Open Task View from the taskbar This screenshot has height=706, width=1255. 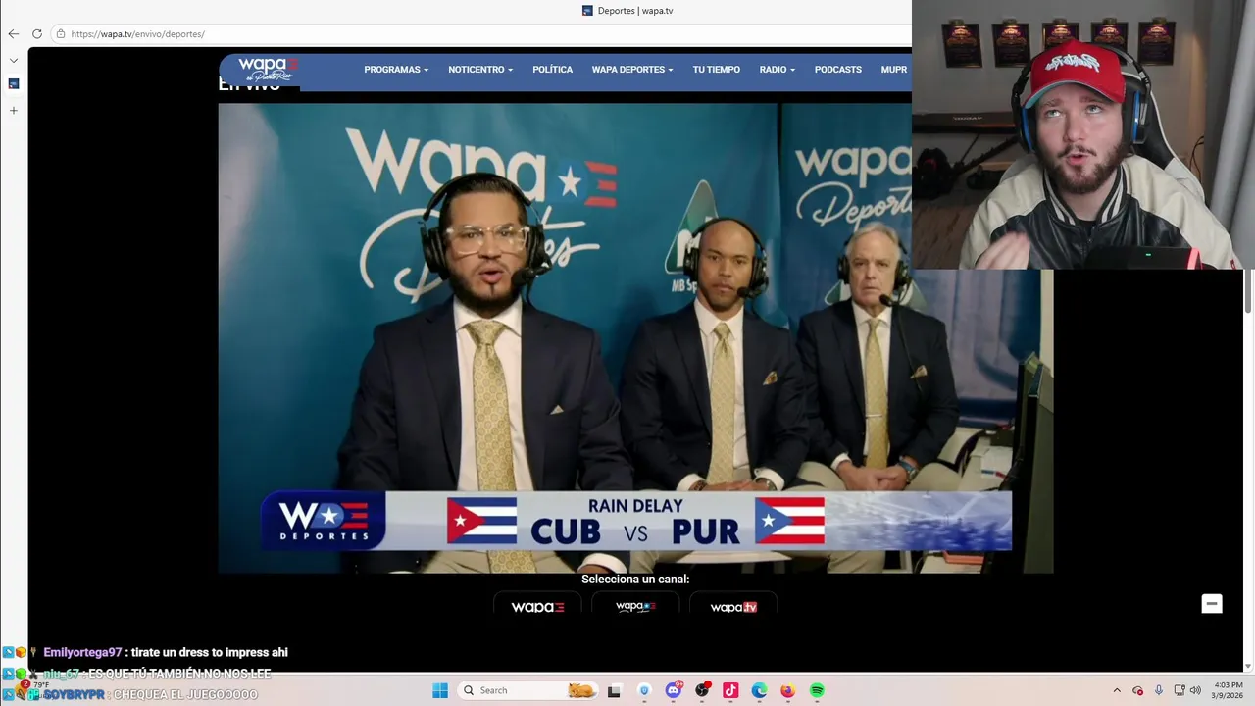[614, 690]
